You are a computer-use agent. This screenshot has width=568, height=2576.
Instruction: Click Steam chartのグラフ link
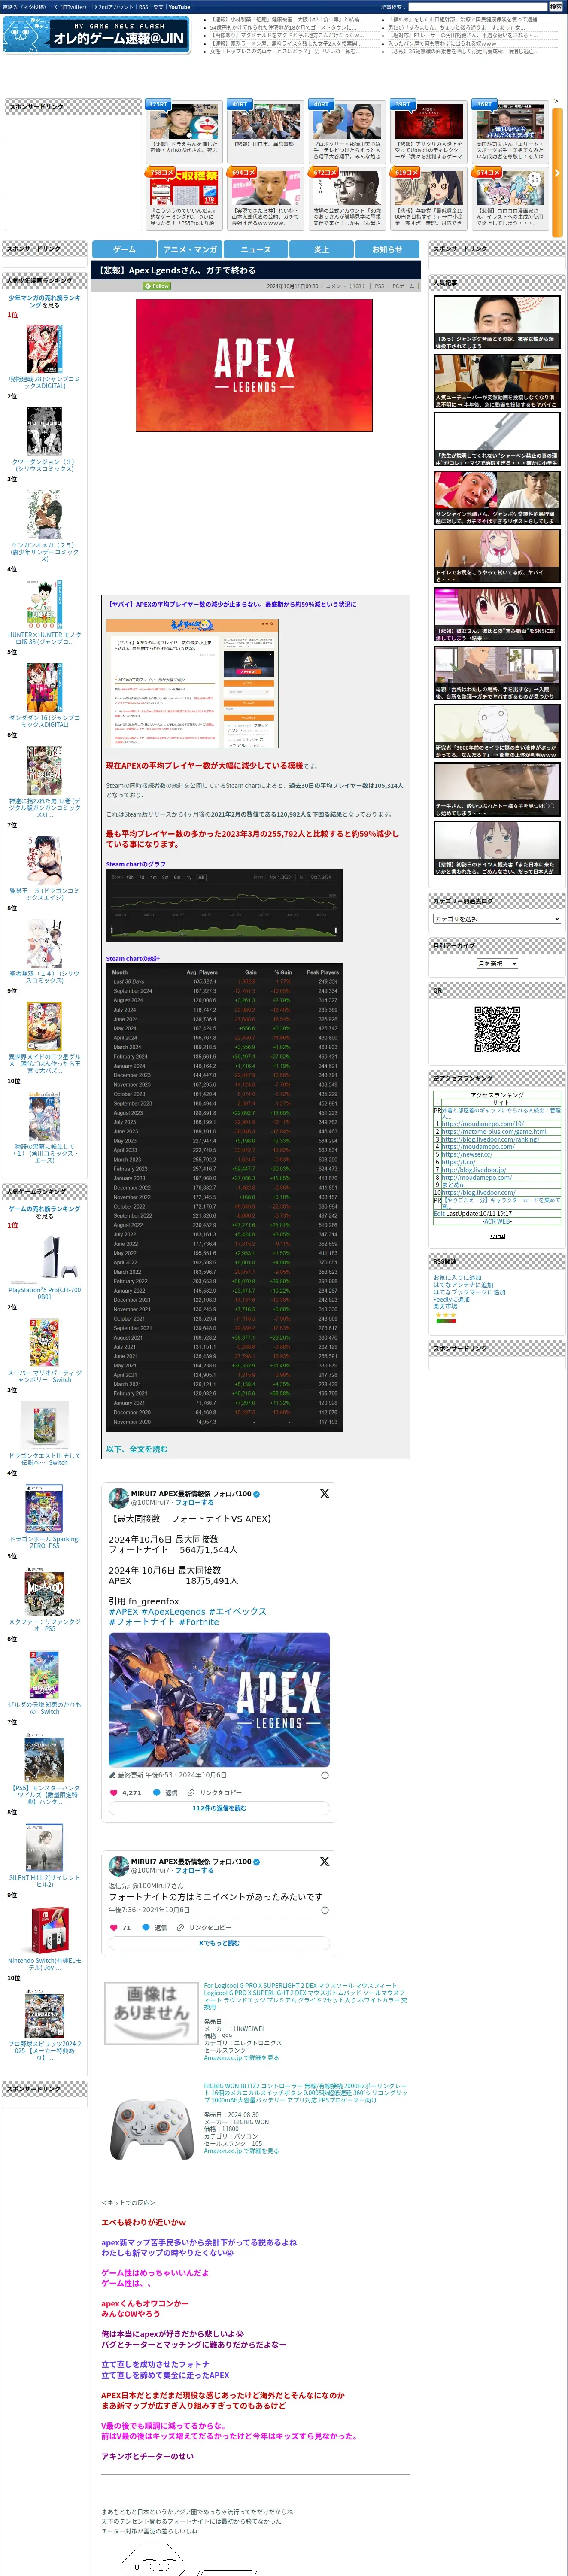136,864
